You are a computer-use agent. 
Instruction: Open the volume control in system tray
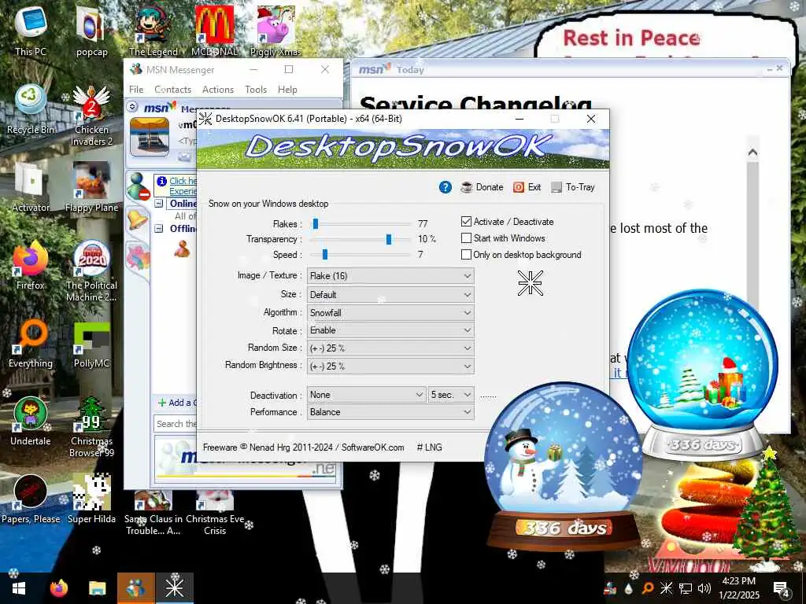(x=704, y=588)
